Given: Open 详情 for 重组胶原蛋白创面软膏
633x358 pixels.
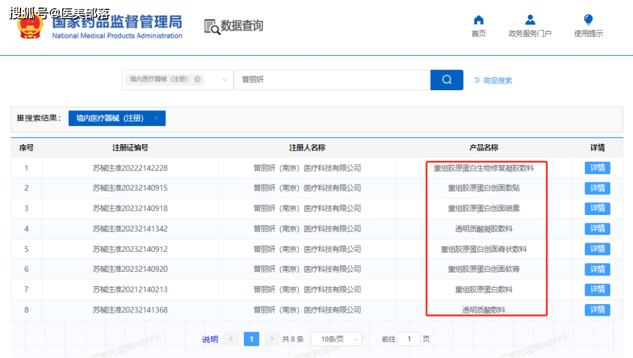Looking at the screenshot, I should (597, 269).
